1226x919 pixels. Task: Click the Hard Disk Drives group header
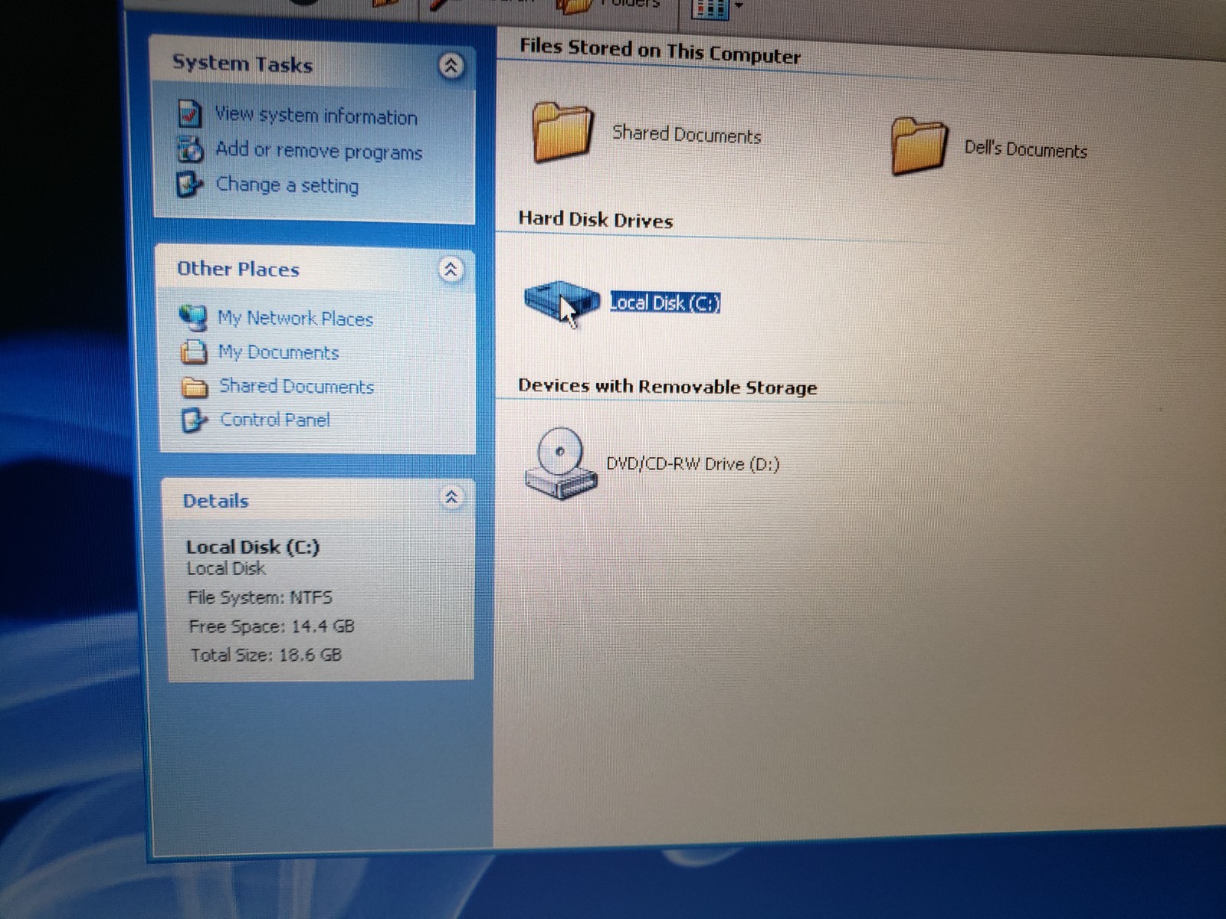pos(595,220)
